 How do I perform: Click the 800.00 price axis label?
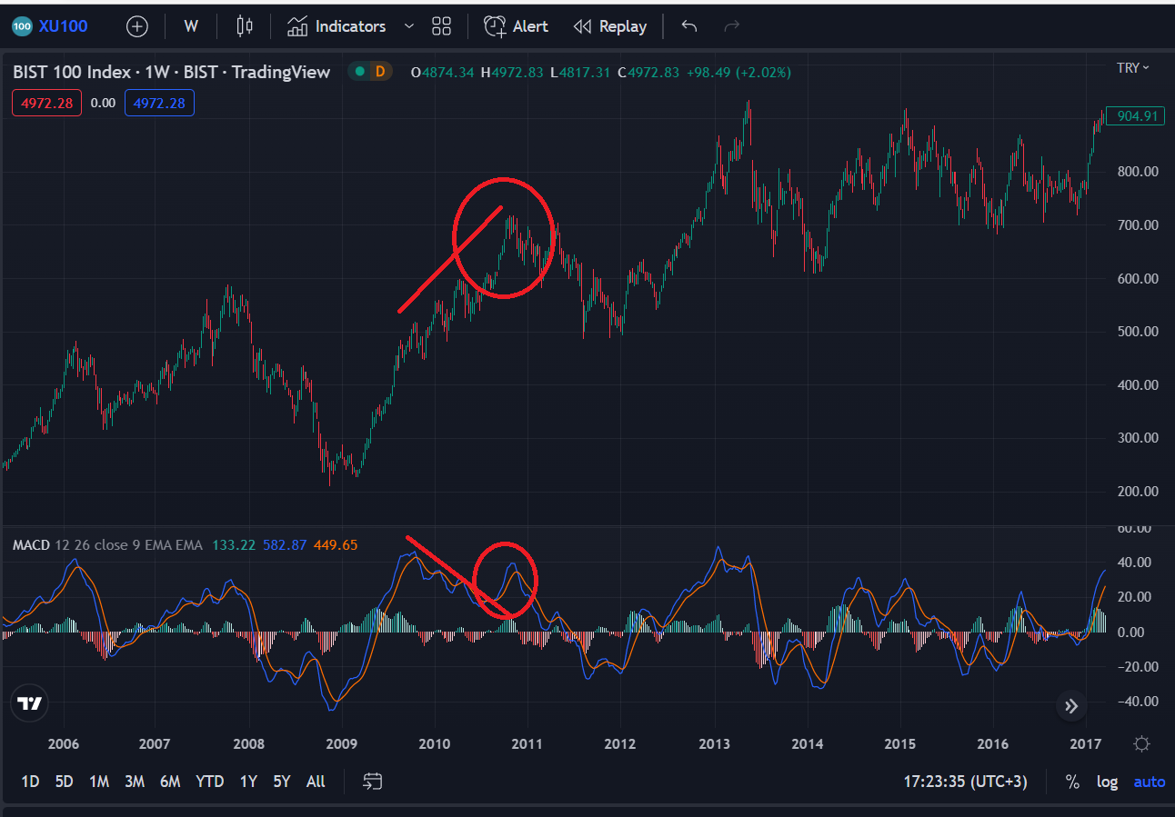(1137, 172)
